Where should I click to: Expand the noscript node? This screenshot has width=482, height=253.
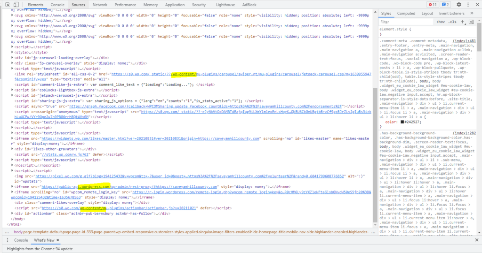point(12,165)
